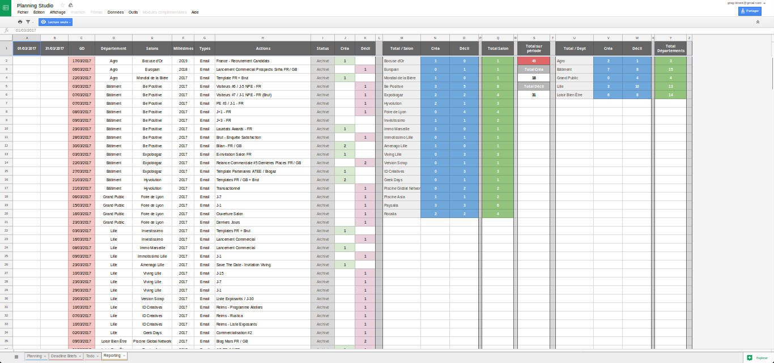Move the document to a folder
The image size is (774, 363).
coord(70,5)
